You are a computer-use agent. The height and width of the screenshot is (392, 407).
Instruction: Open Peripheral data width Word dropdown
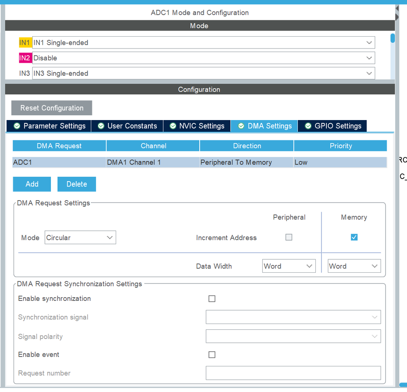coord(289,266)
